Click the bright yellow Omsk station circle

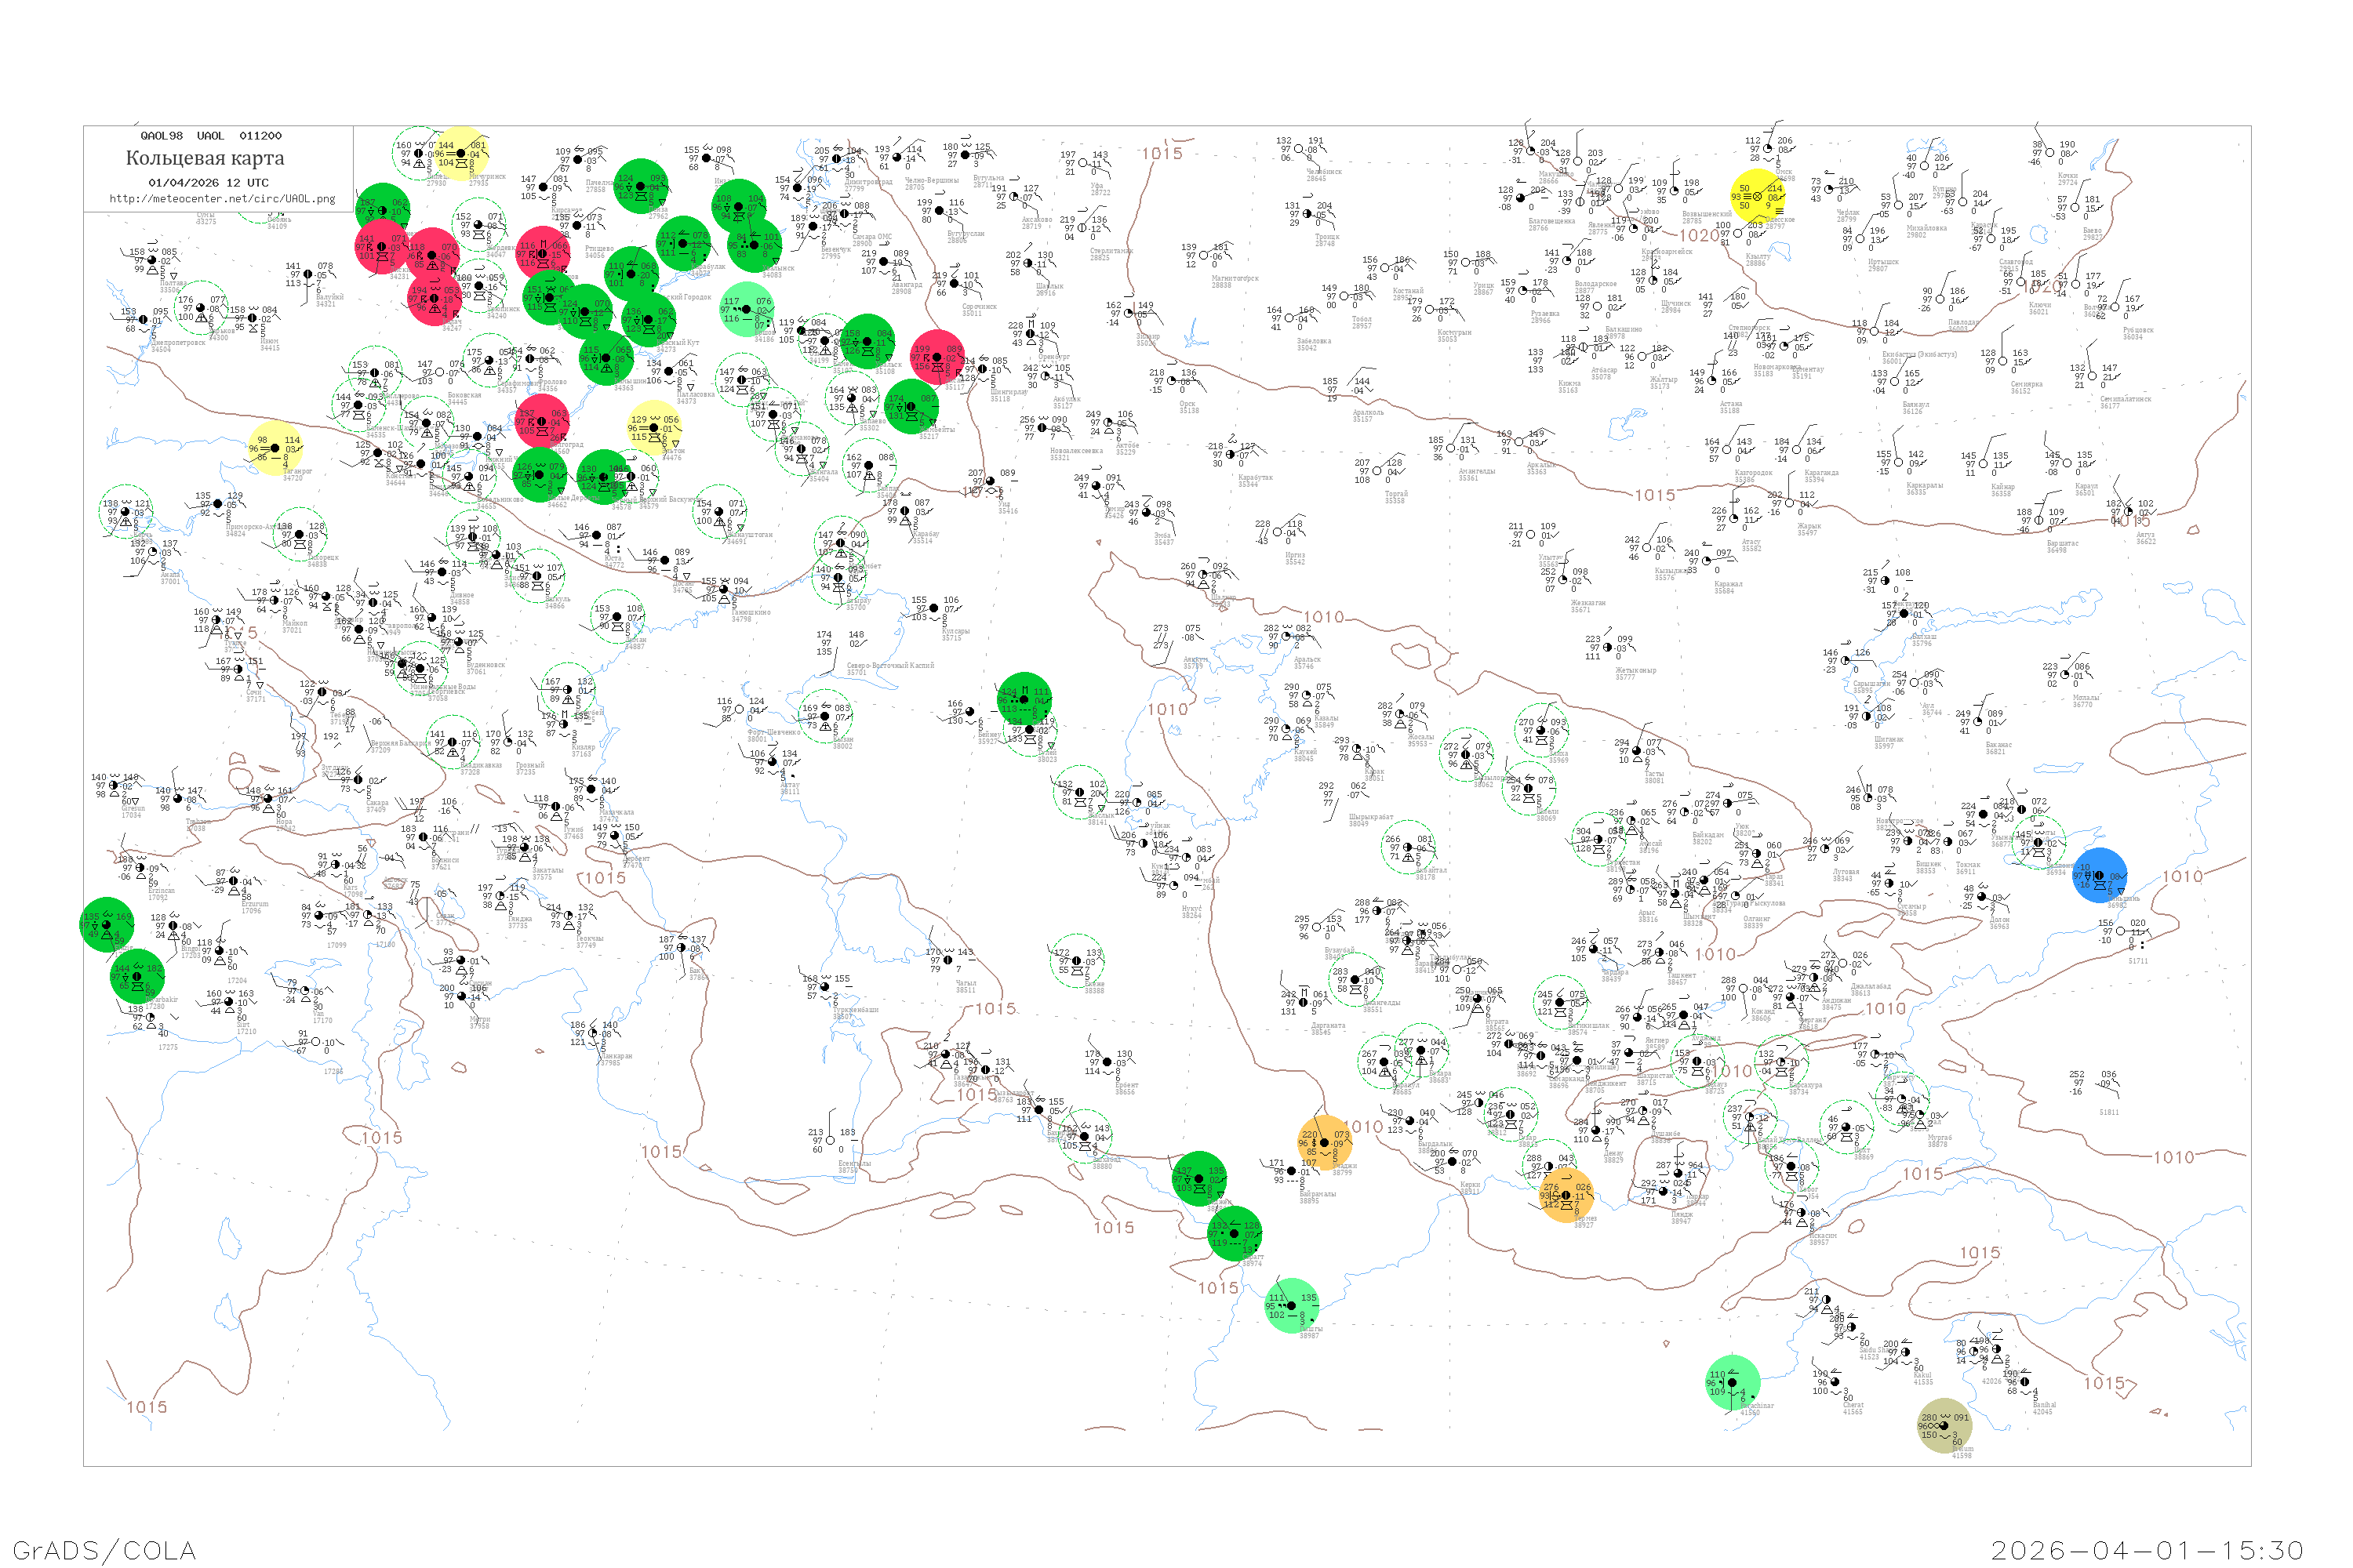tap(1758, 196)
